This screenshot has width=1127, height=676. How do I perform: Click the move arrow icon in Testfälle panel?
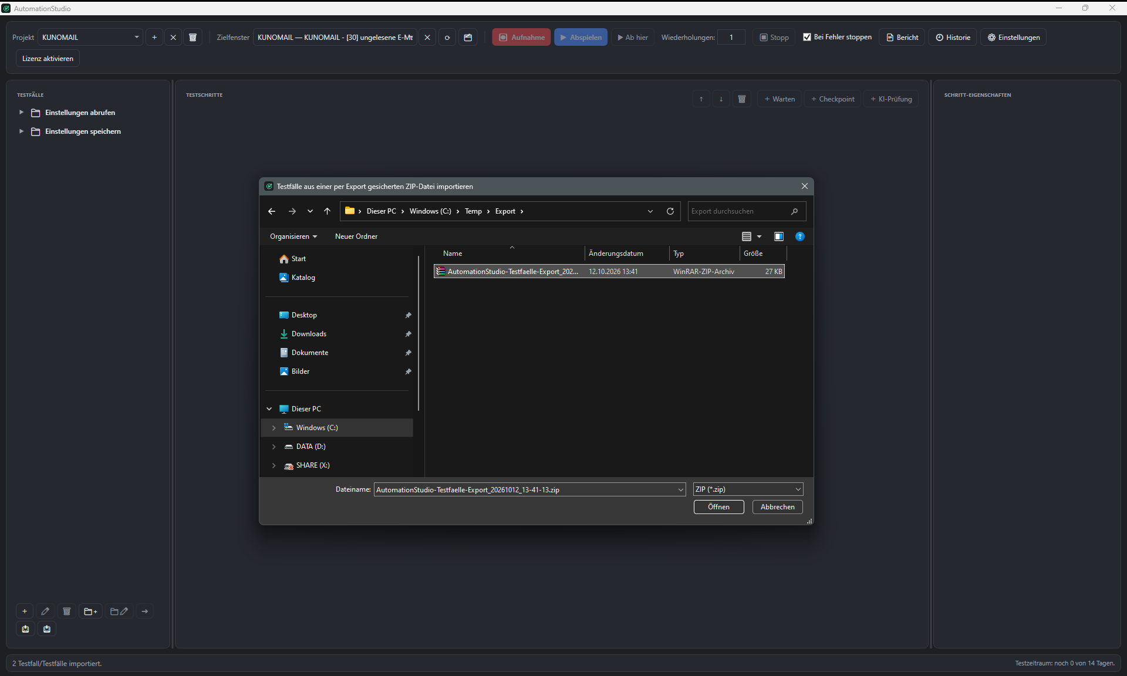tap(144, 611)
